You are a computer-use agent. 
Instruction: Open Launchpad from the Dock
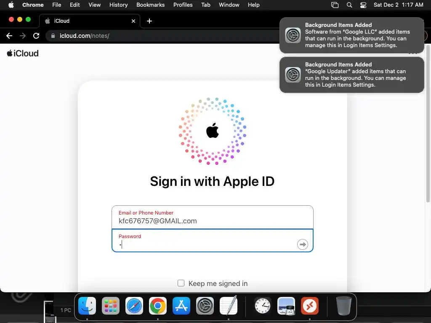(111, 306)
